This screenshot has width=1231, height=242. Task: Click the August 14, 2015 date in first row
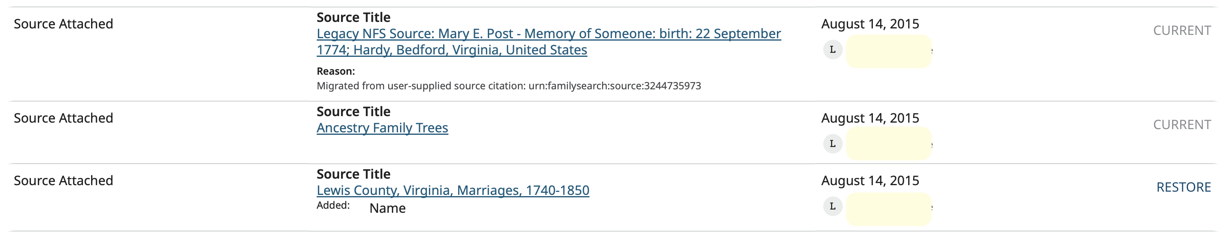click(x=870, y=24)
